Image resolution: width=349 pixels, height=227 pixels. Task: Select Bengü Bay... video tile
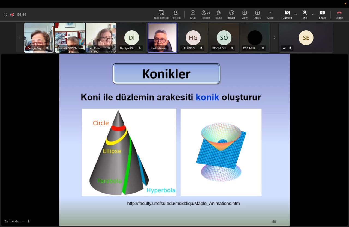tap(39, 38)
